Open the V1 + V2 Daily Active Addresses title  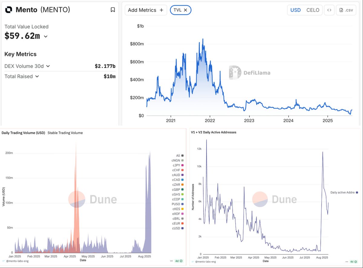[x=214, y=132]
